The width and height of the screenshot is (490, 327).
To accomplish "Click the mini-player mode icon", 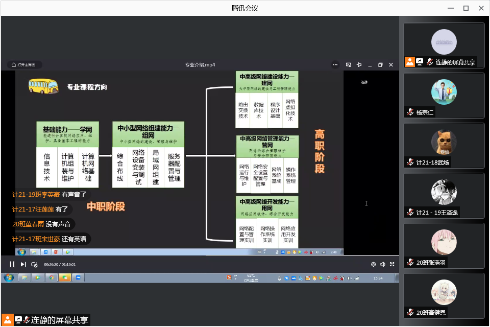I will click(x=348, y=65).
